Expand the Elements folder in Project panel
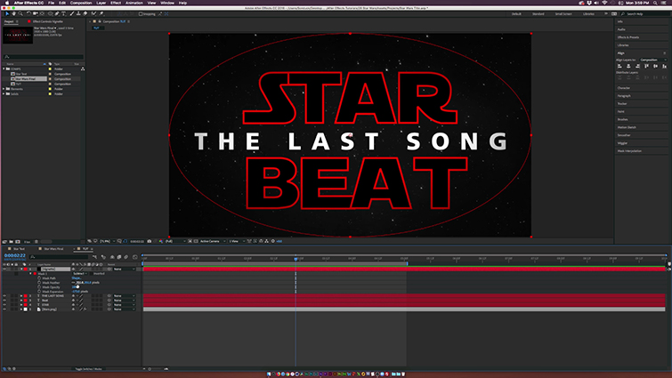The height and width of the screenshot is (378, 672). [4, 89]
